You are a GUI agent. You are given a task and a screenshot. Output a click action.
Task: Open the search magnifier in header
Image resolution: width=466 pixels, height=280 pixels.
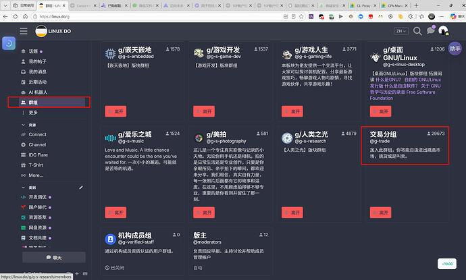point(417,31)
